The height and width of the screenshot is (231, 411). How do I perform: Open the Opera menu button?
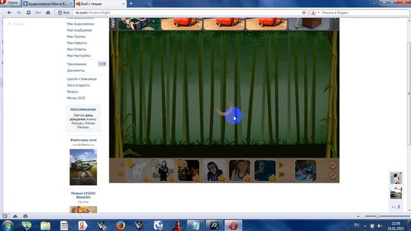(10, 3)
